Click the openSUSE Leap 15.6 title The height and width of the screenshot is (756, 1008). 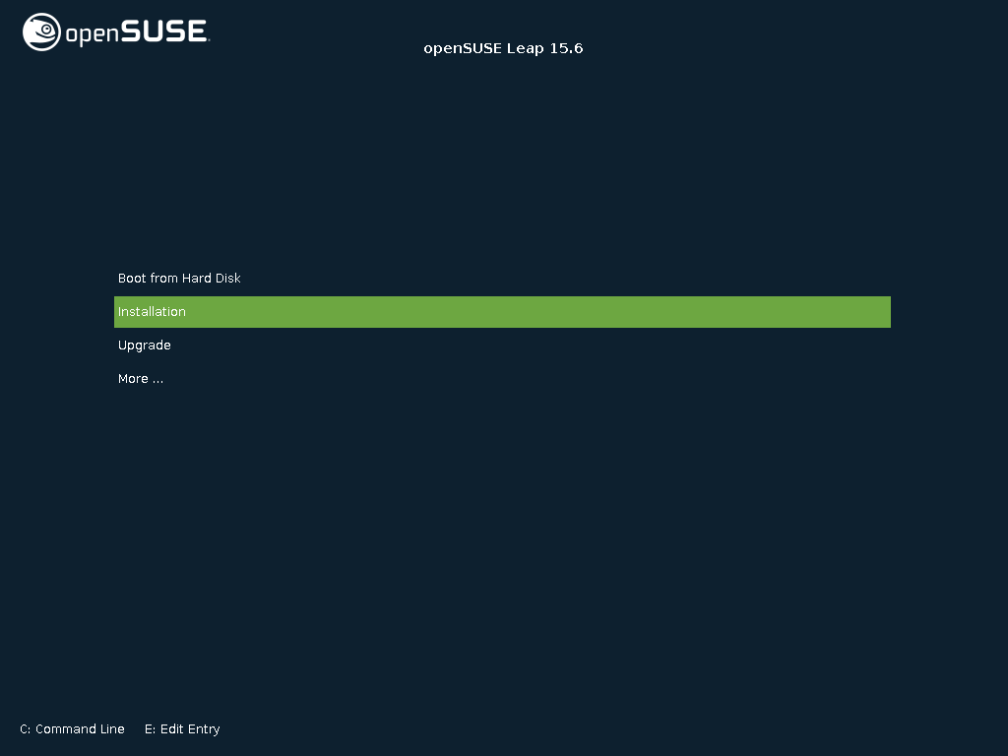click(503, 48)
